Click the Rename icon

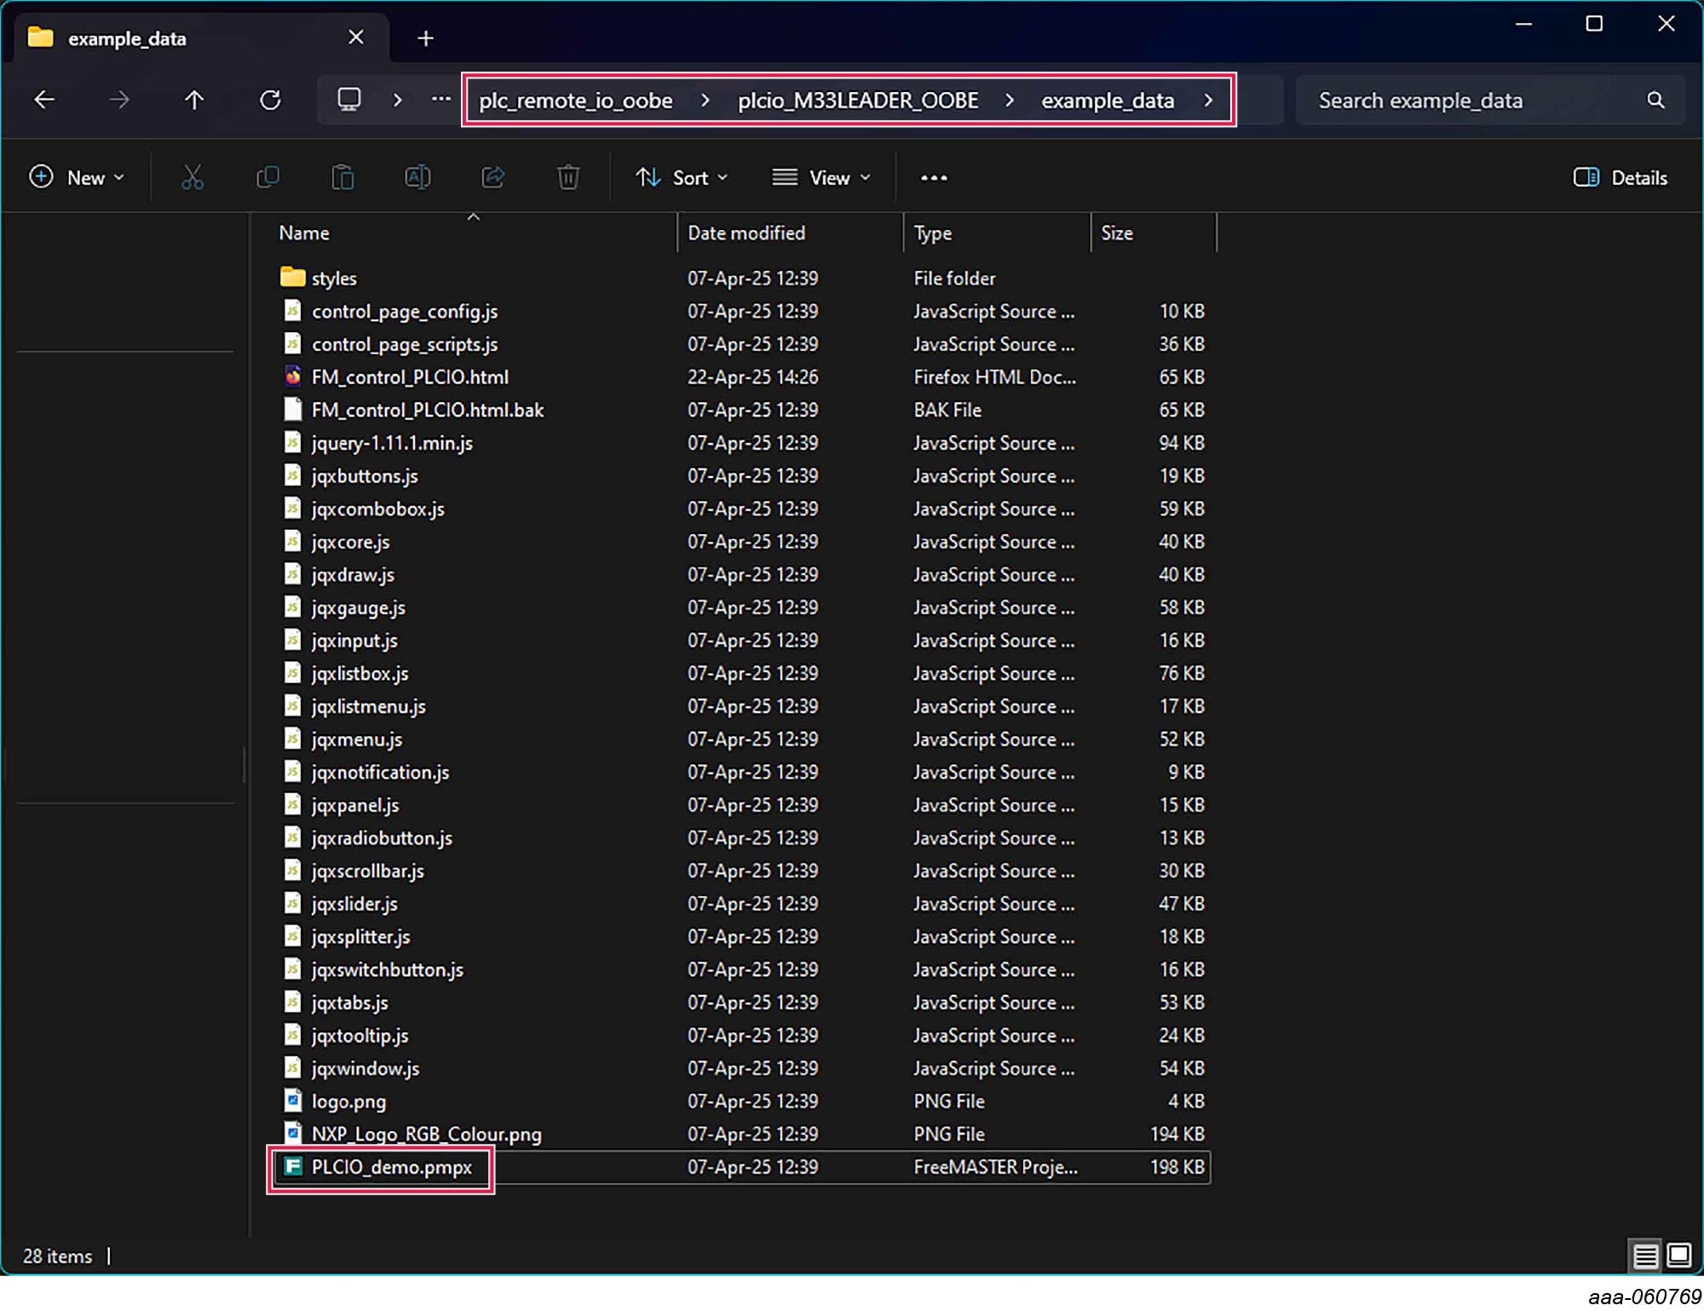tap(417, 177)
